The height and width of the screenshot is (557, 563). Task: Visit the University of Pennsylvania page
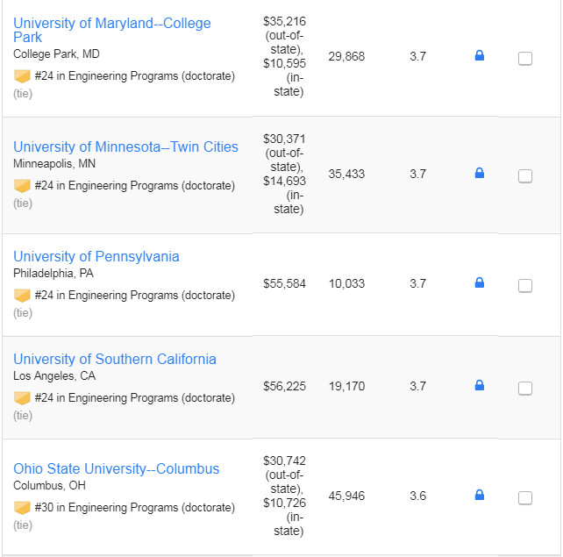96,257
